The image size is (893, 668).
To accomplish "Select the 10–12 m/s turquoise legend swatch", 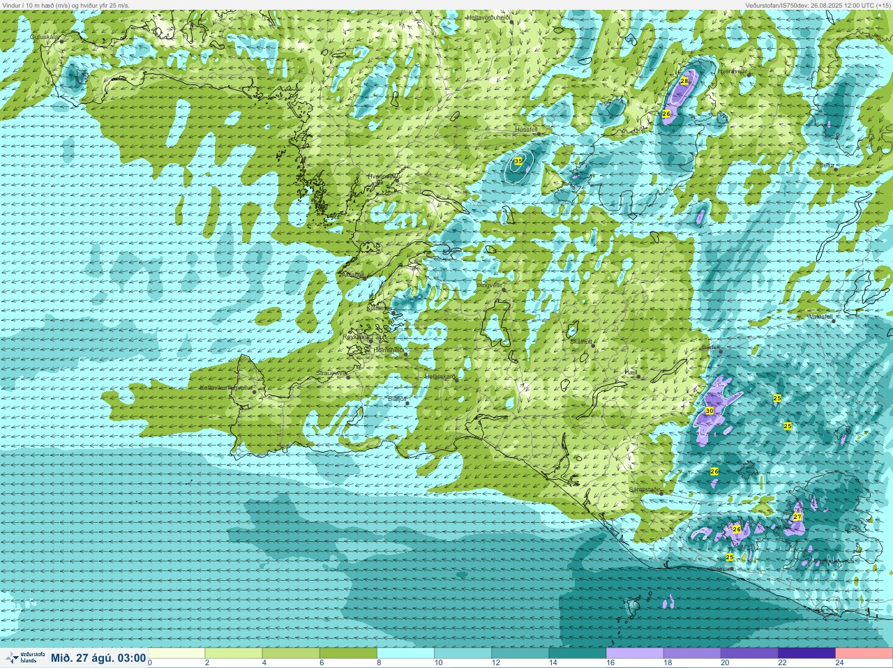I will click(463, 653).
